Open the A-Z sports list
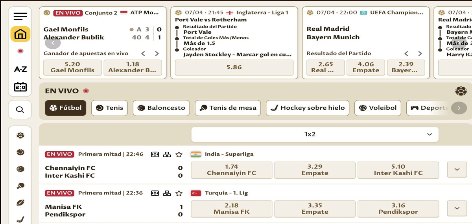The image size is (472, 224). pyautogui.click(x=20, y=69)
